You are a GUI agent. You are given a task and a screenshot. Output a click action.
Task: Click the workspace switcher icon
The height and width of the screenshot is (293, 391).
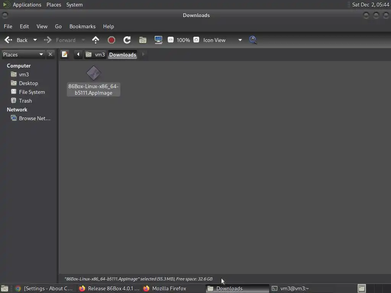[362, 288]
